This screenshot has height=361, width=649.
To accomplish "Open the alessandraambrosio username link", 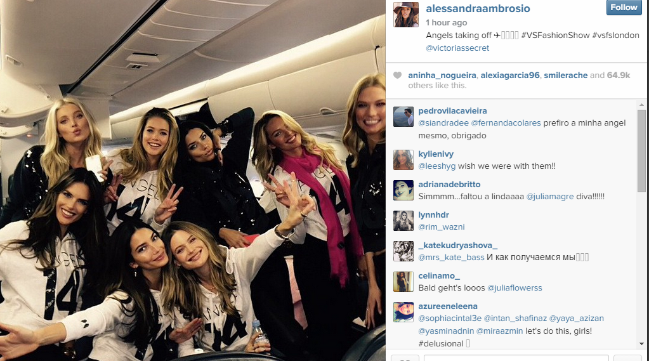I will point(478,8).
